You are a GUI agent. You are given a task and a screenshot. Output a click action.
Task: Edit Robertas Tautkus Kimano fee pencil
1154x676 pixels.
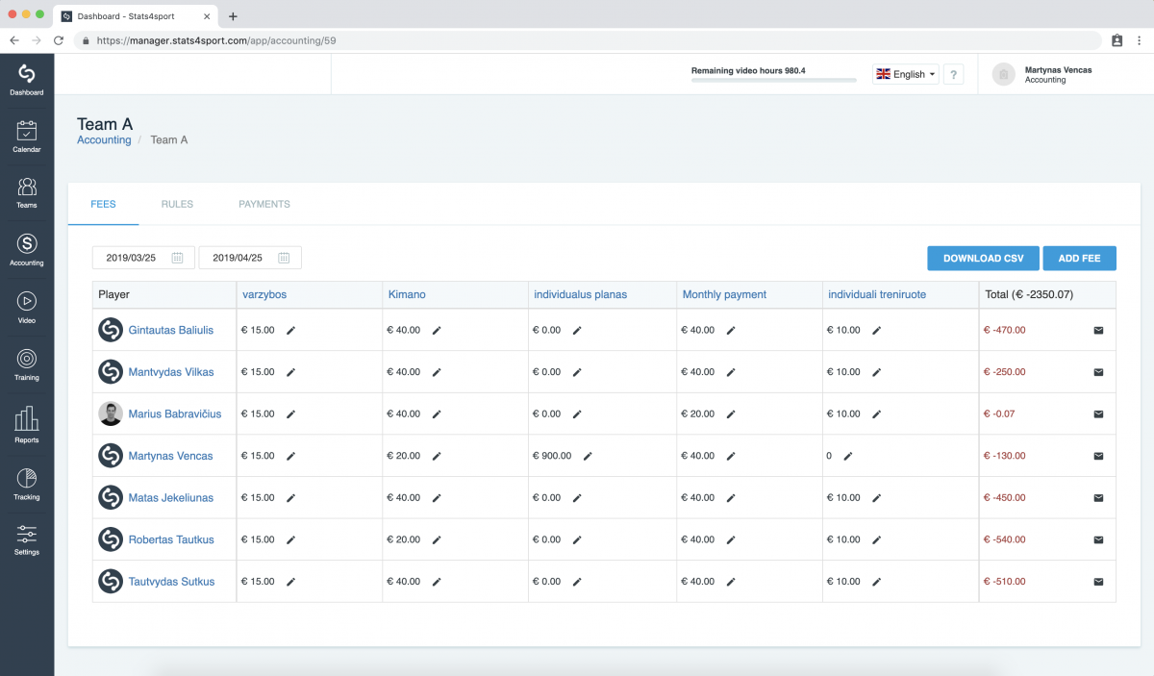[x=437, y=539]
